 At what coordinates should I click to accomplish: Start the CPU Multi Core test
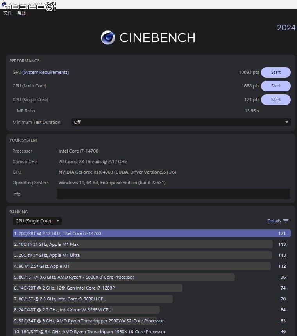click(276, 86)
